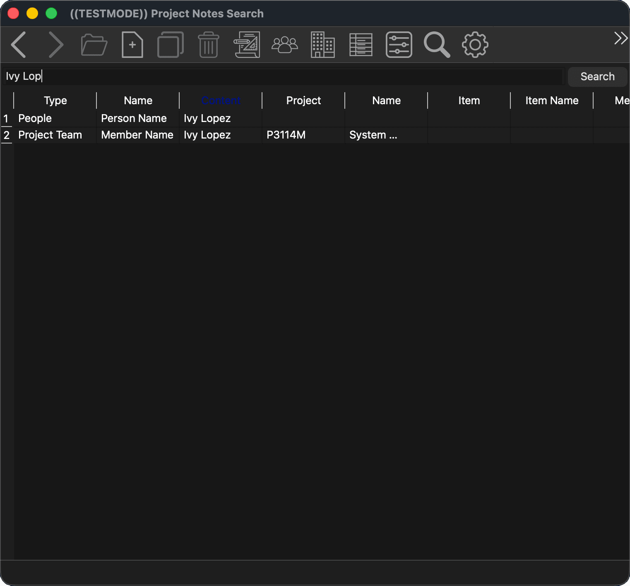Expand the toolbar overflow double-chevron
Image resolution: width=630 pixels, height=586 pixels.
(x=621, y=38)
